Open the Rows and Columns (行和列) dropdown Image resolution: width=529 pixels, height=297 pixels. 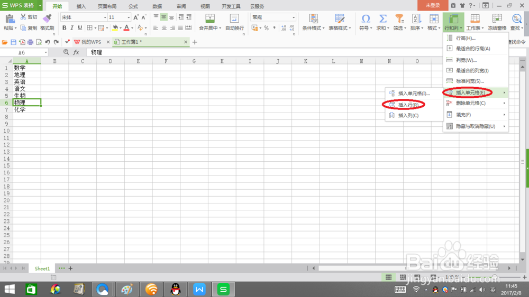[453, 22]
